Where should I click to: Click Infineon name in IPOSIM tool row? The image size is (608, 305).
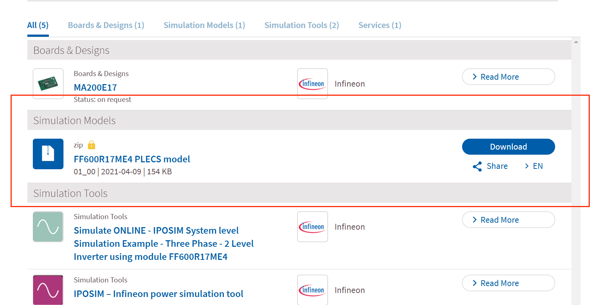point(350,290)
